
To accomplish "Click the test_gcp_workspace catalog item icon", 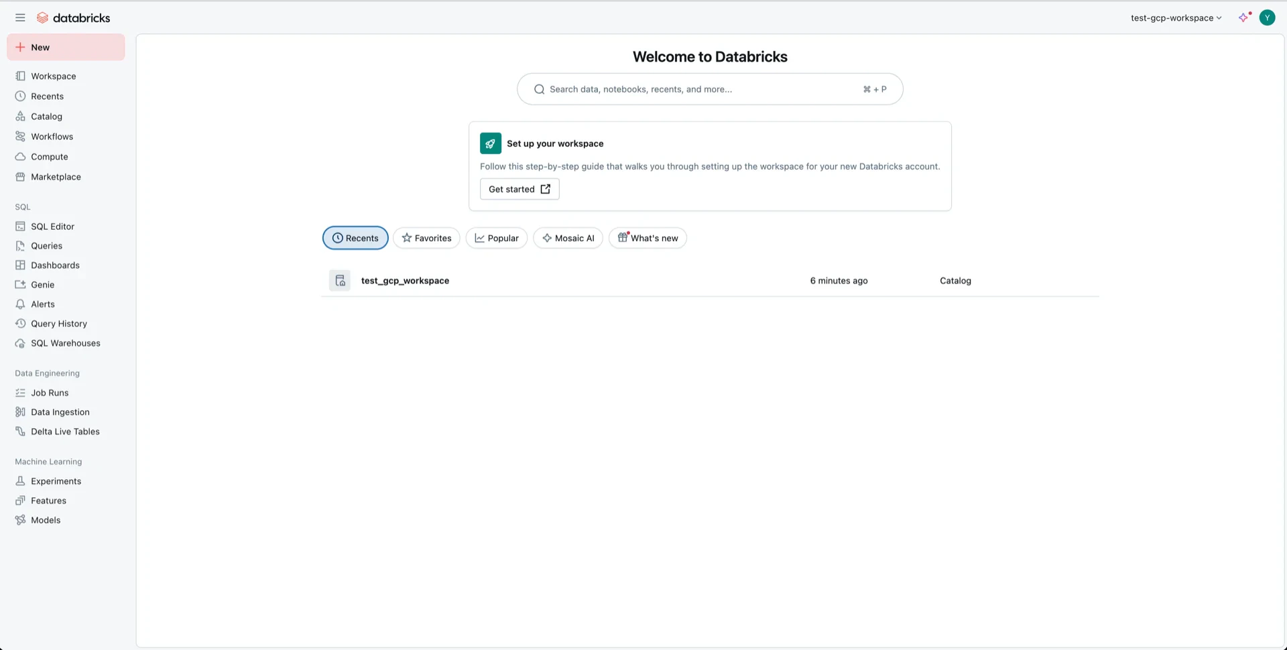I will 340,281.
